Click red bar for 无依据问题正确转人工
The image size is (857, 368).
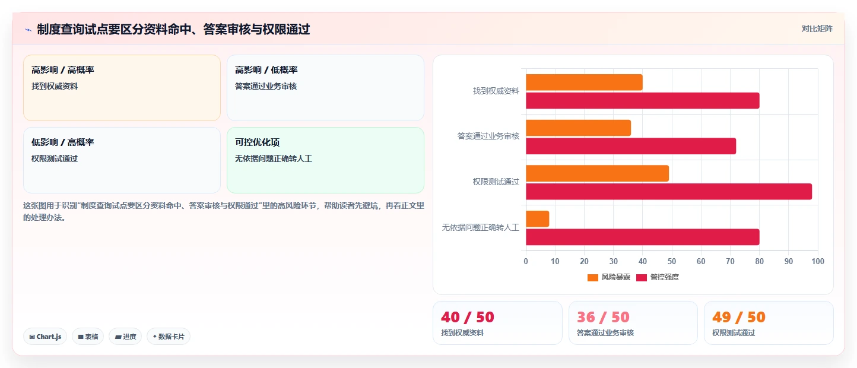click(643, 237)
